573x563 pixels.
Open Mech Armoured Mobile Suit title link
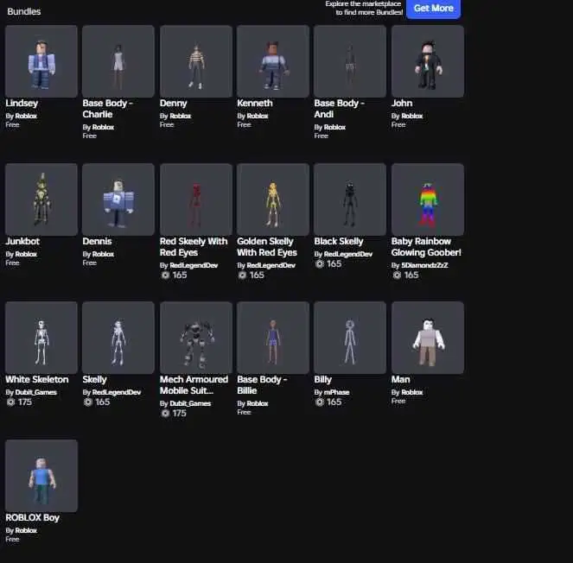coord(194,385)
